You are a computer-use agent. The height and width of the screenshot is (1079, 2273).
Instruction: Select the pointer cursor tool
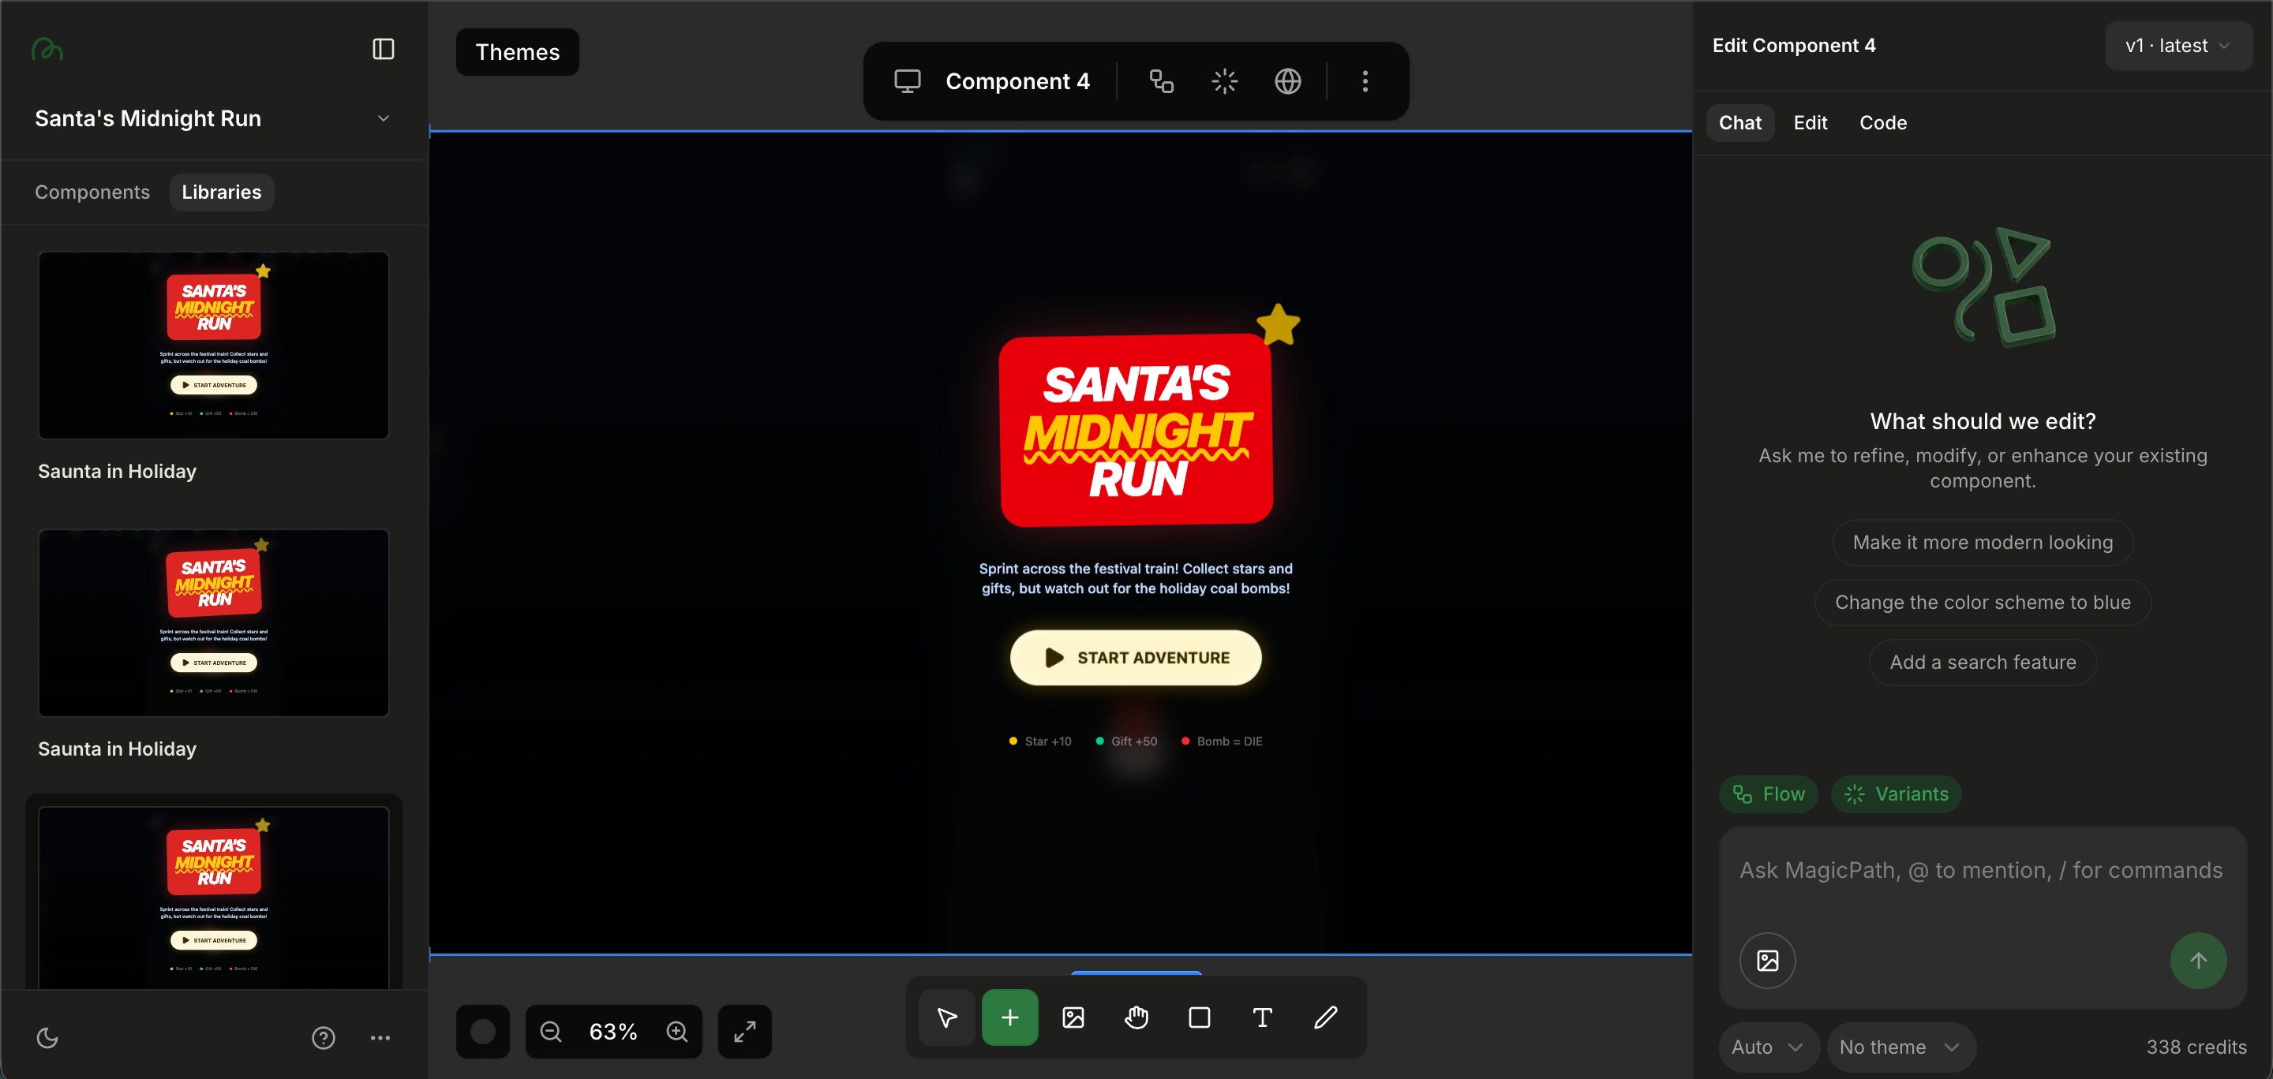tap(947, 1017)
